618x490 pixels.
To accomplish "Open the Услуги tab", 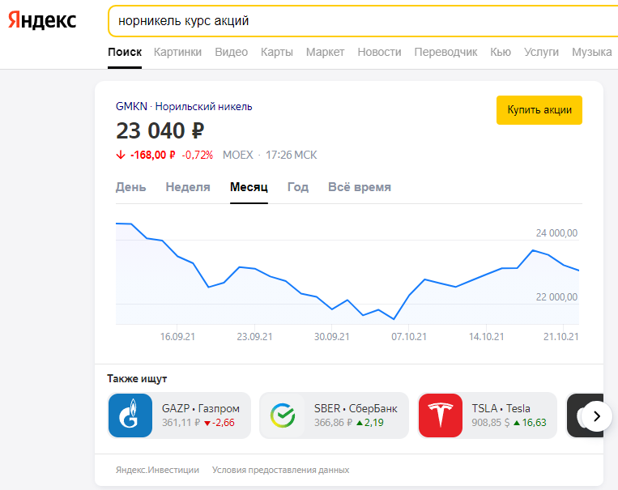I will [541, 52].
